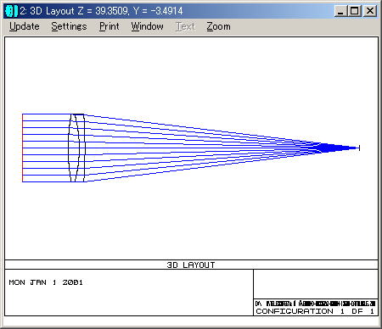Open the Print menu
The height and width of the screenshot is (329, 382).
[x=110, y=26]
